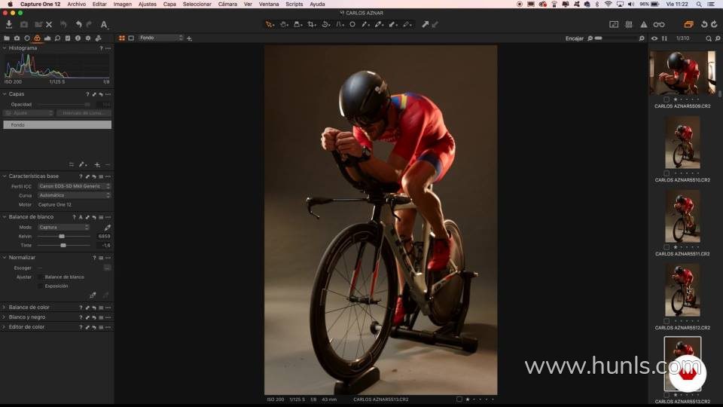Expand the Blanco y negro panel

pyautogui.click(x=5, y=317)
